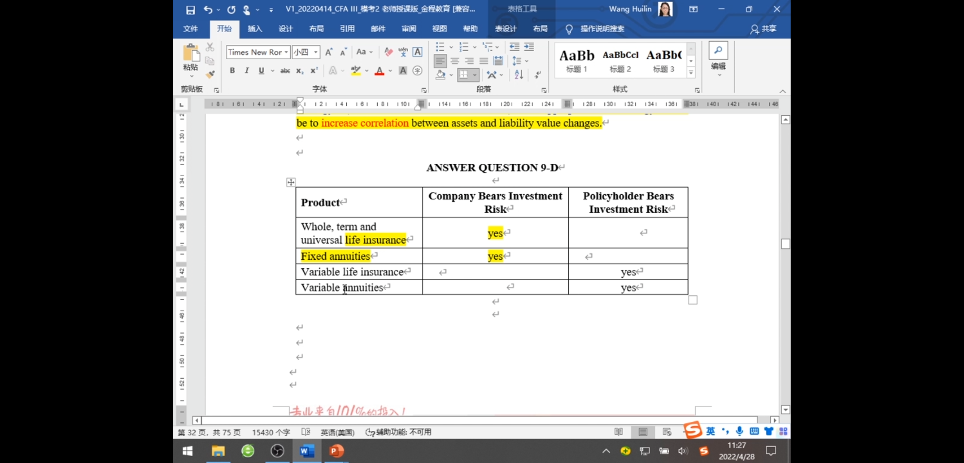The height and width of the screenshot is (463, 964).
Task: Click the Sort A-Z icon
Action: 519,75
